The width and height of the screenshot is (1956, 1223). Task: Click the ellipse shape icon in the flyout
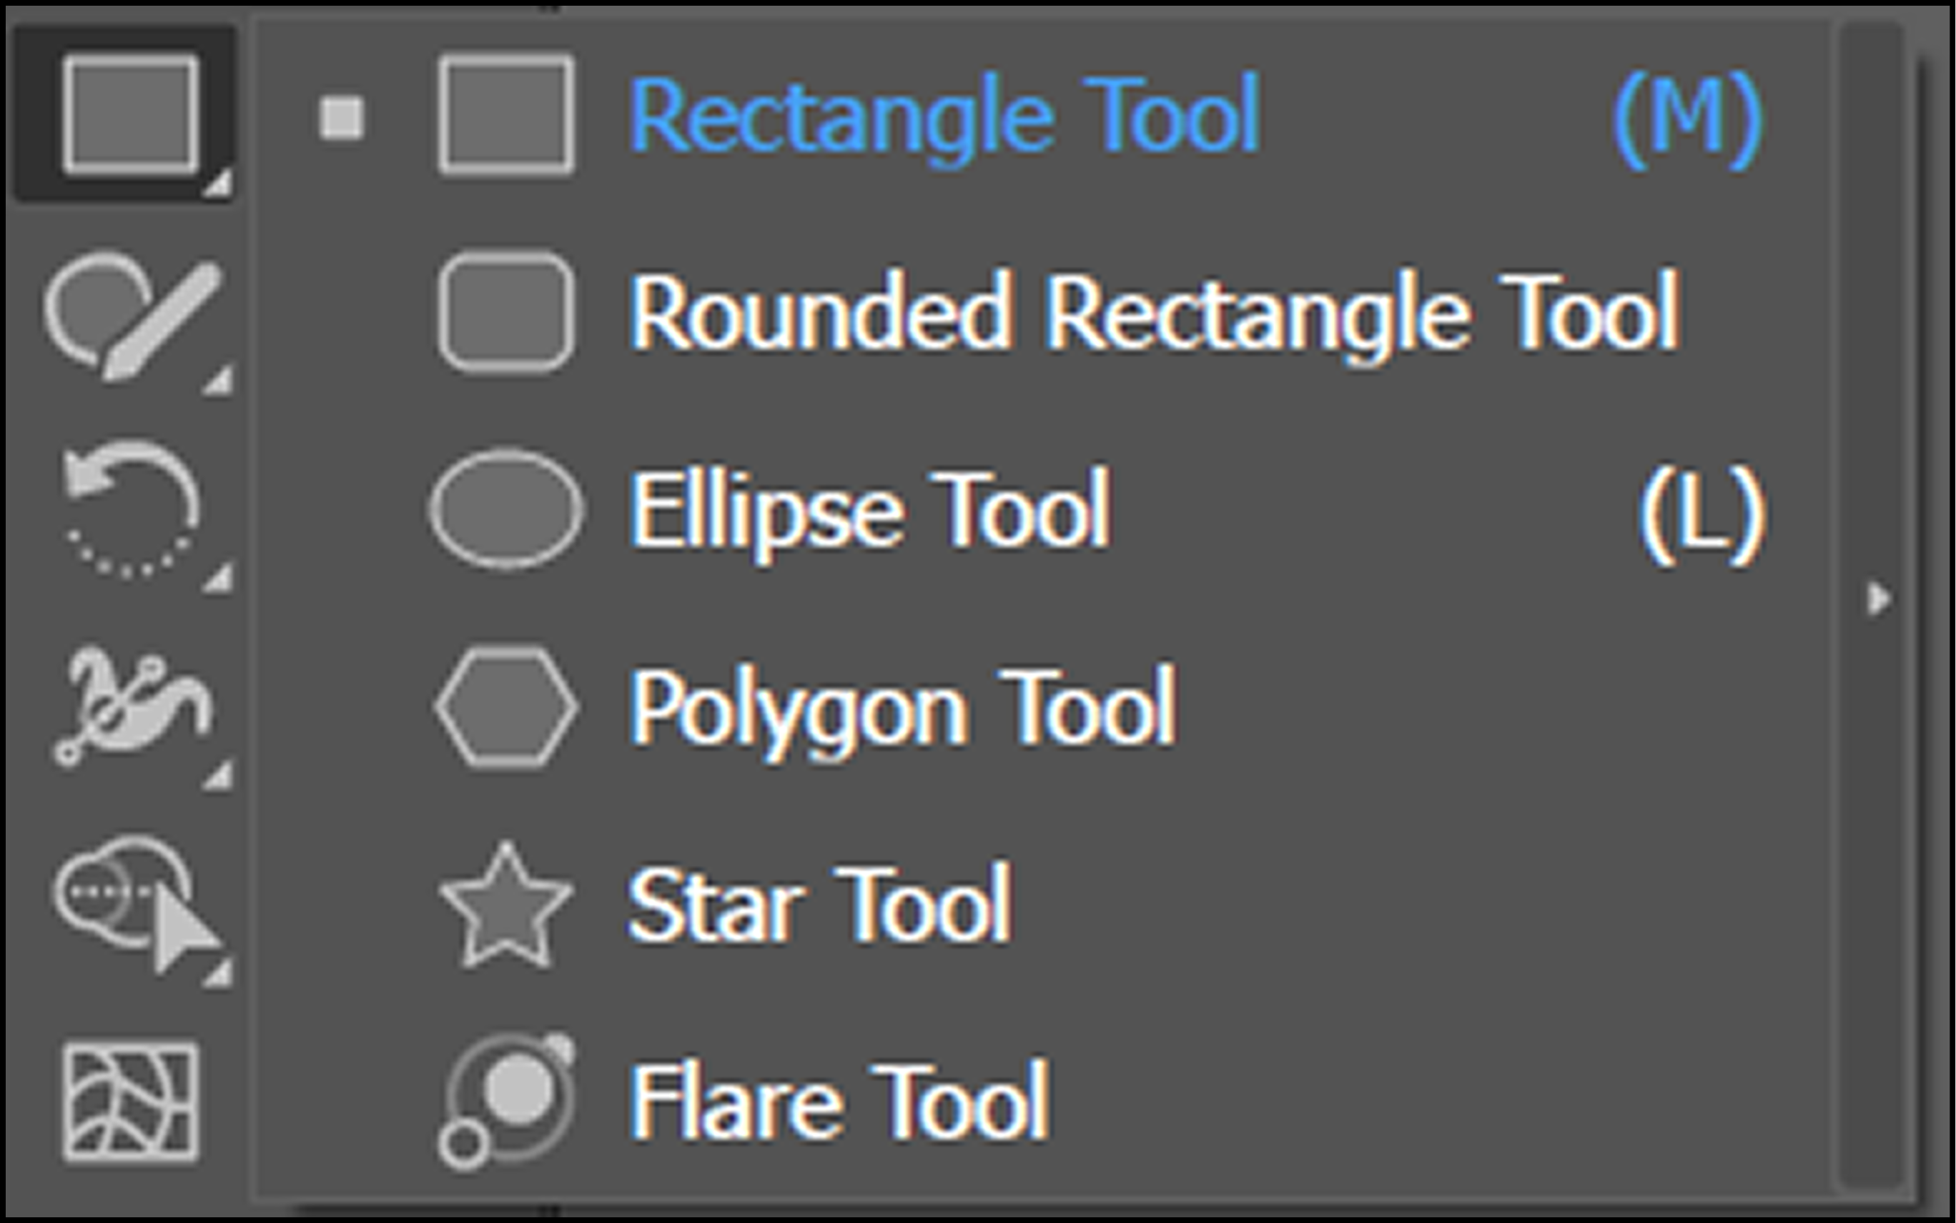pos(505,509)
